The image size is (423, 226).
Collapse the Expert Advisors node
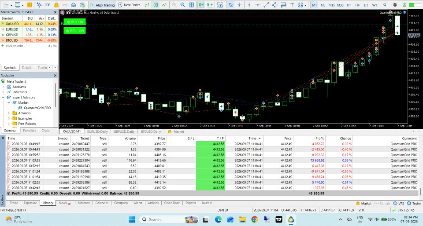click(x=3, y=97)
